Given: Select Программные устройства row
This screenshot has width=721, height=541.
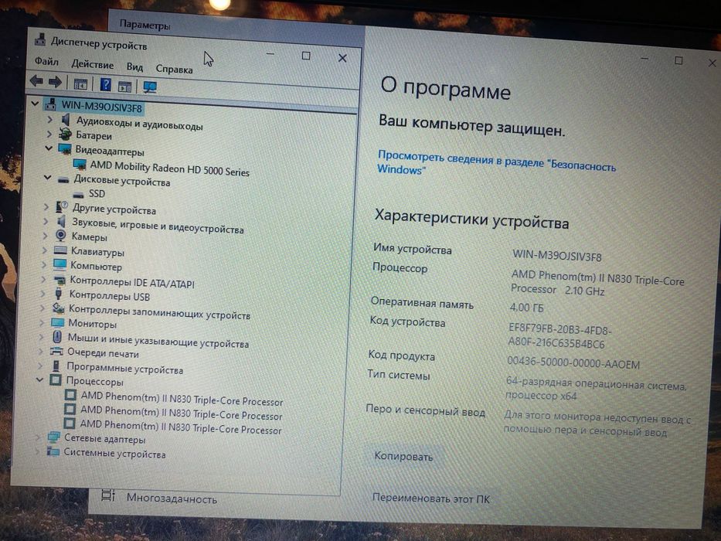Looking at the screenshot, I should (x=124, y=368).
